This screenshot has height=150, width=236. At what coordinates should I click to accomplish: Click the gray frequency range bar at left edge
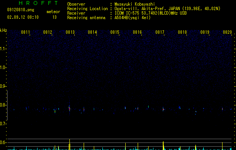[x=7, y=105]
